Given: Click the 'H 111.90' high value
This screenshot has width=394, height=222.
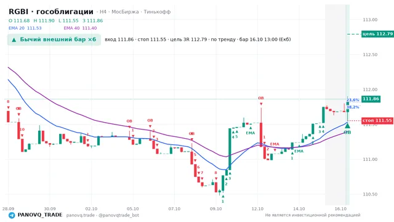Looking at the screenshot, I should 44,20.
